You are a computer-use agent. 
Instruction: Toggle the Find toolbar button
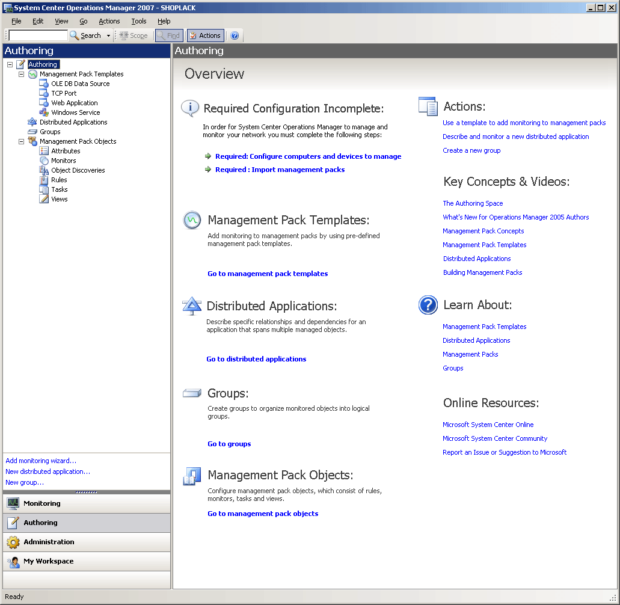tap(169, 35)
